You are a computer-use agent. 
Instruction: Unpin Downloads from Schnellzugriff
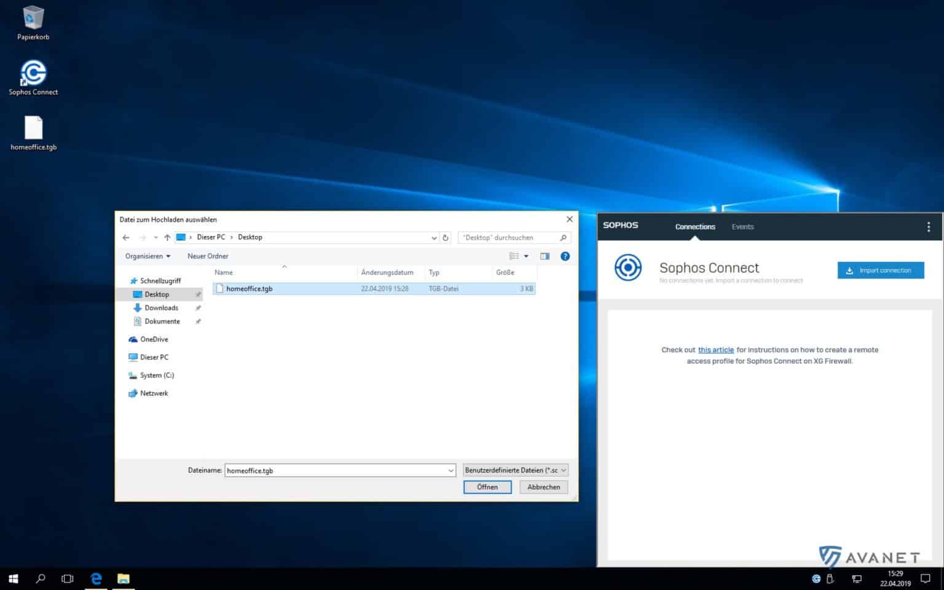197,307
